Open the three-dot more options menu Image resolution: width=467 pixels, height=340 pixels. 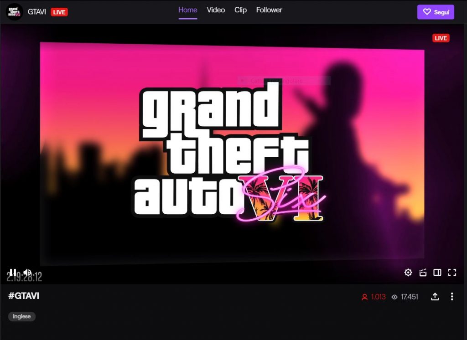coord(452,297)
